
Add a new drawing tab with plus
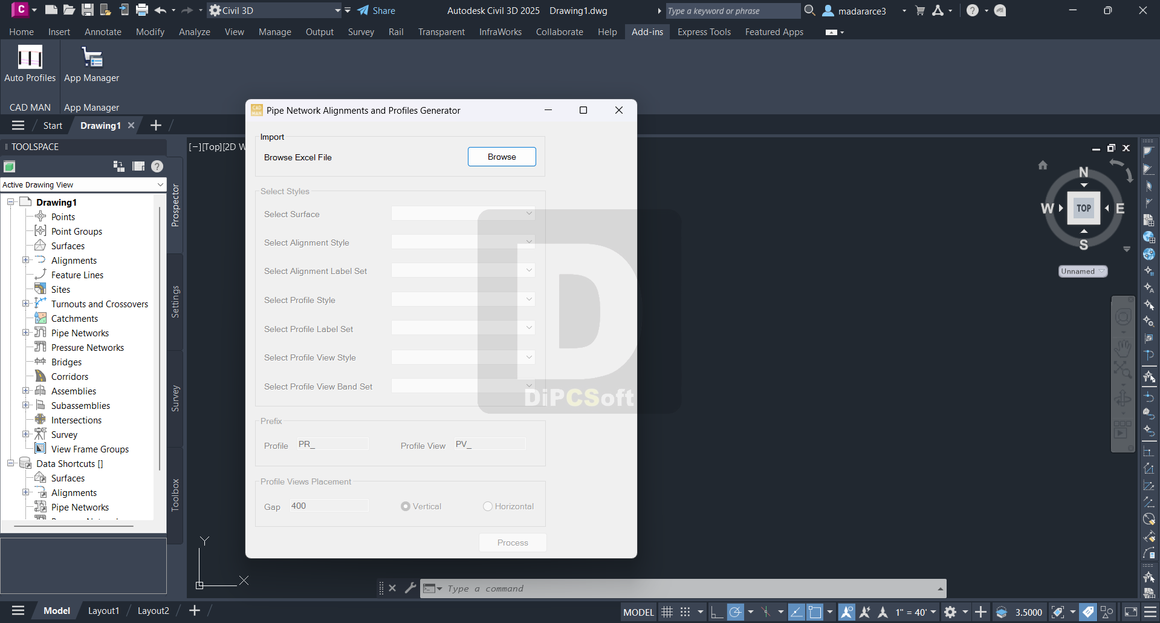(x=156, y=125)
